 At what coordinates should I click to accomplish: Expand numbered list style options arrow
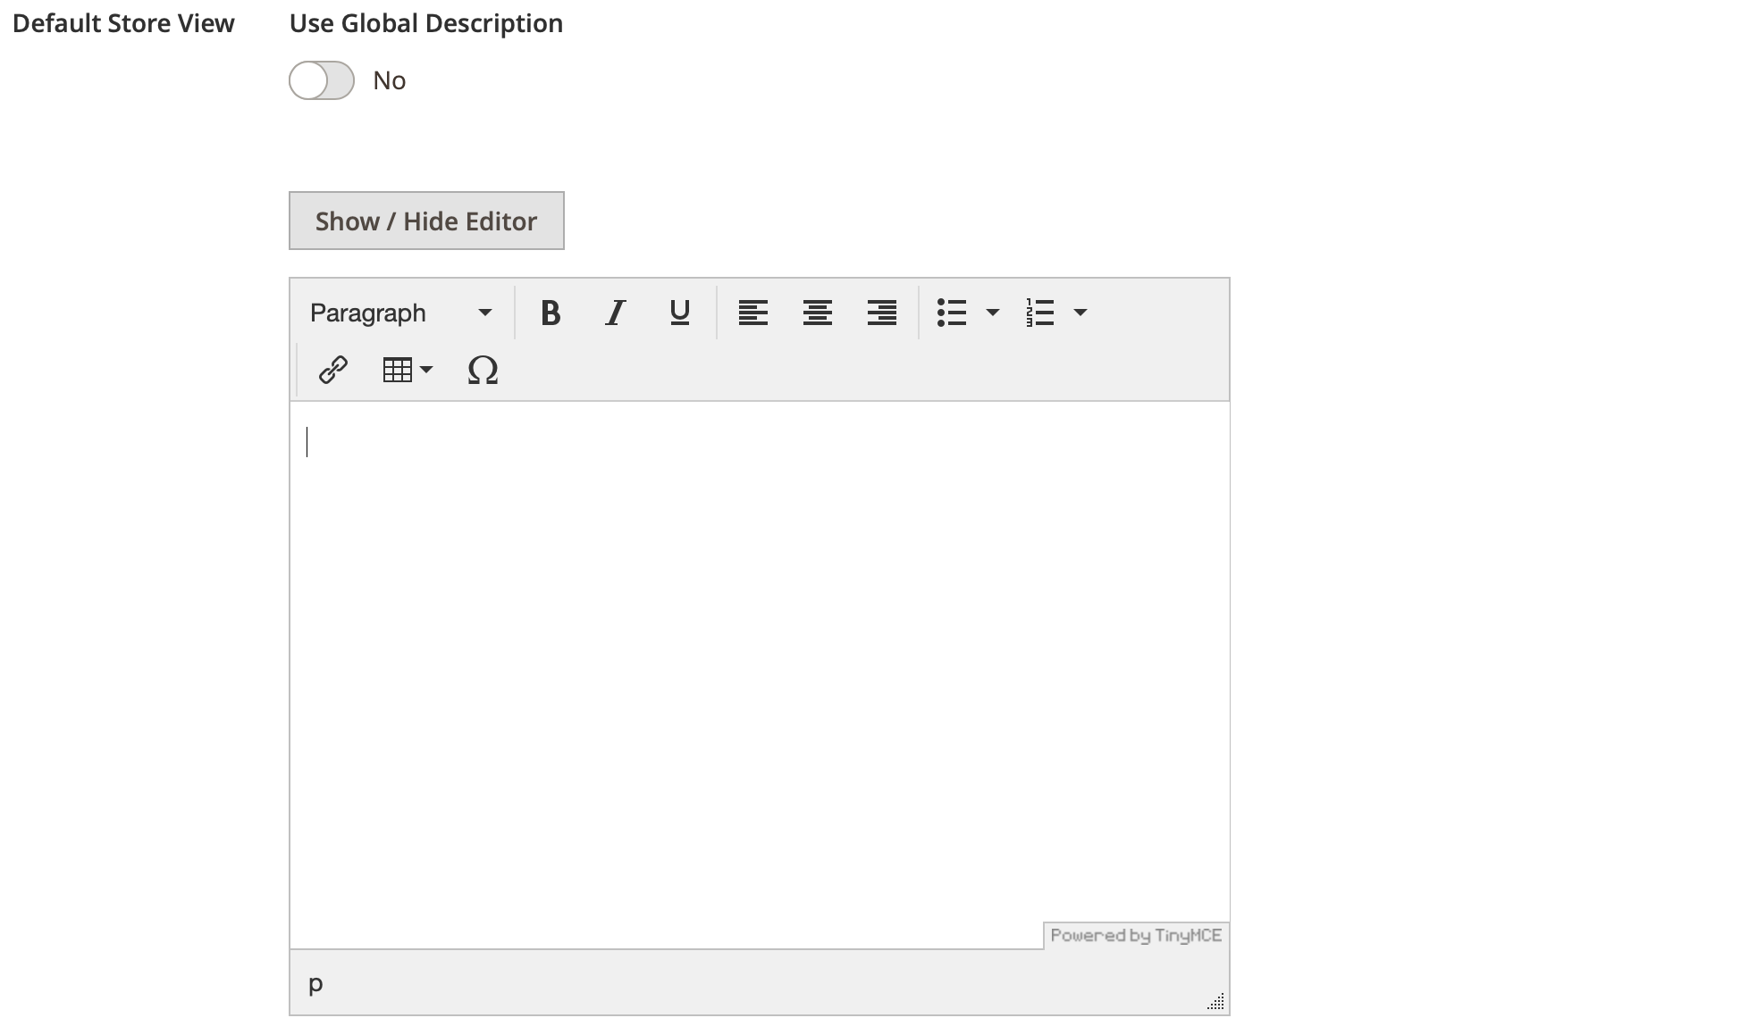coord(1080,313)
